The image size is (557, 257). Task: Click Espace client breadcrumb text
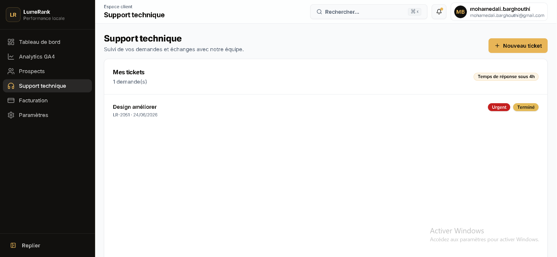(x=118, y=7)
